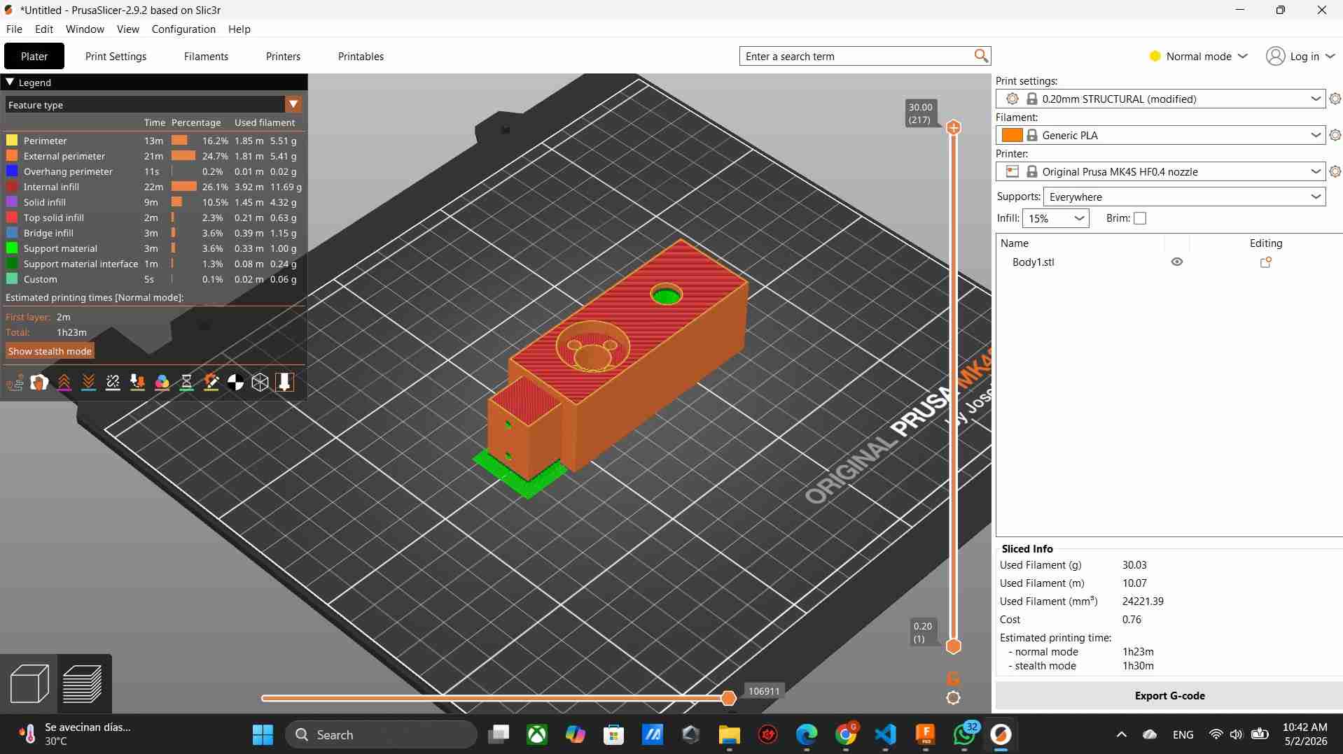Toggle Center of gravity marker icon

(235, 382)
